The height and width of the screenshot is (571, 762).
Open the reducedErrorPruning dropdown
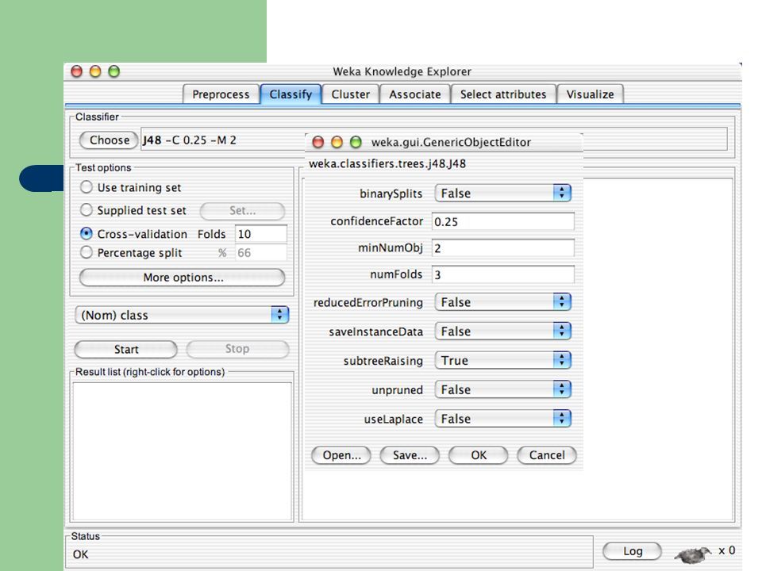tap(503, 302)
